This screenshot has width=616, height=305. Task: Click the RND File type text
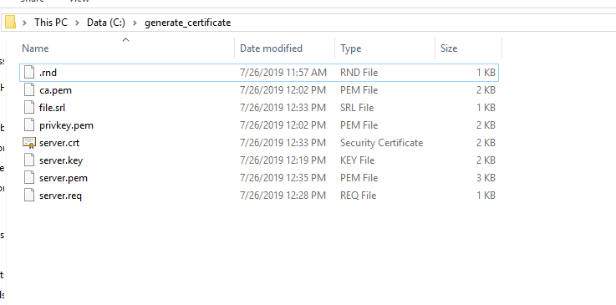pyautogui.click(x=359, y=73)
